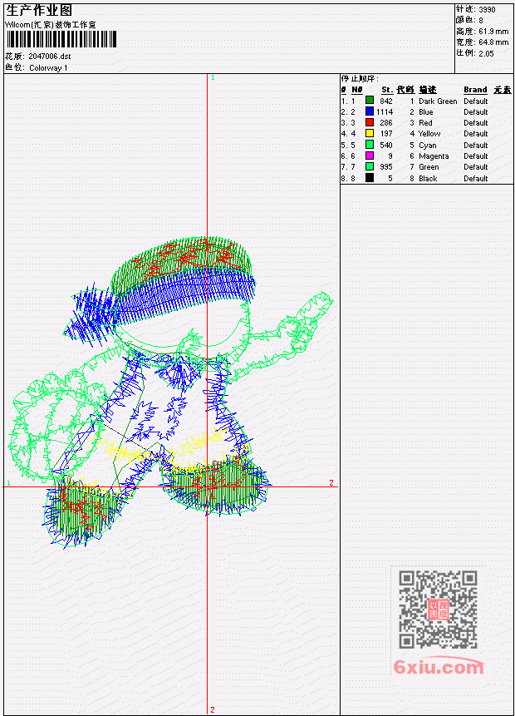Click the St. column header
515x716 pixels.
point(387,90)
